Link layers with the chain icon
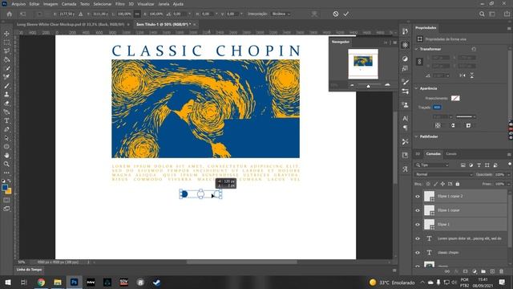 point(447,271)
